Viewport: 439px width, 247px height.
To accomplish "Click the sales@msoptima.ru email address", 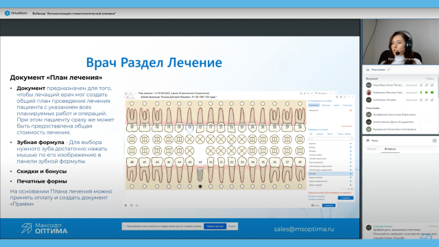I will pyautogui.click(x=304, y=229).
